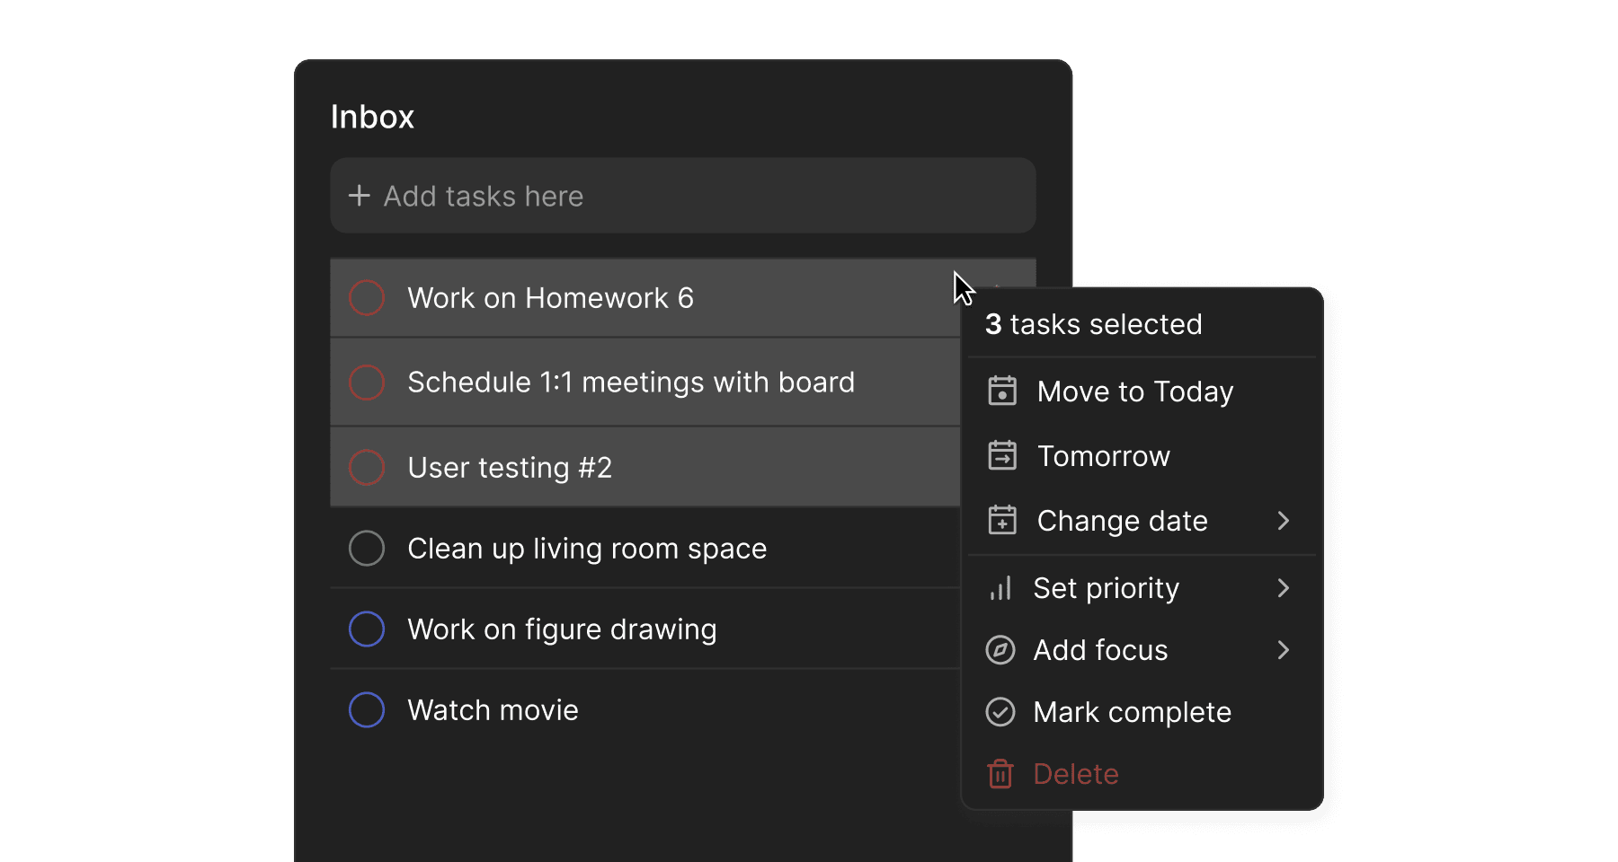Screen dimensions: 1618x862
Task: Expand the Set priority submenu arrow
Action: pyautogui.click(x=1283, y=588)
